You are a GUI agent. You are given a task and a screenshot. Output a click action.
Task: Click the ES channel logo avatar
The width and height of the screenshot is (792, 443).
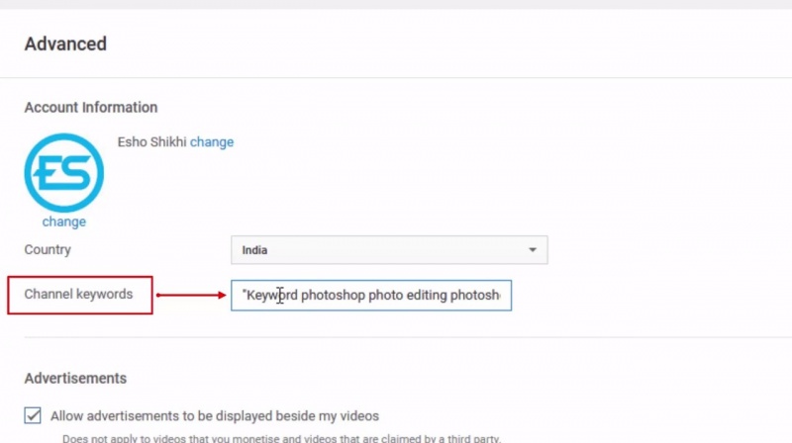[x=63, y=172]
